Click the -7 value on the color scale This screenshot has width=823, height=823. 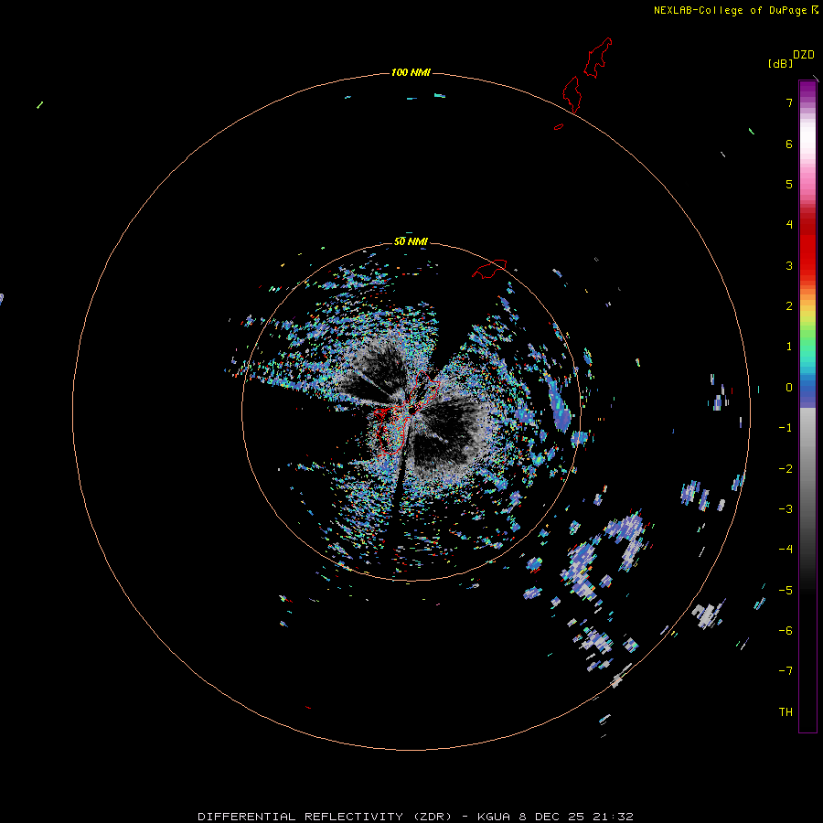click(x=786, y=671)
